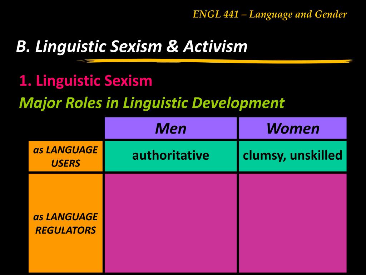Screen dimensions: 366x275
Task: Click the 'Men' column header cell
Action: pyautogui.click(x=170, y=128)
